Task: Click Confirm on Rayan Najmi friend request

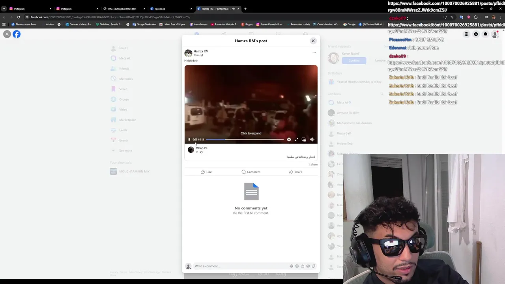Action: point(354,60)
